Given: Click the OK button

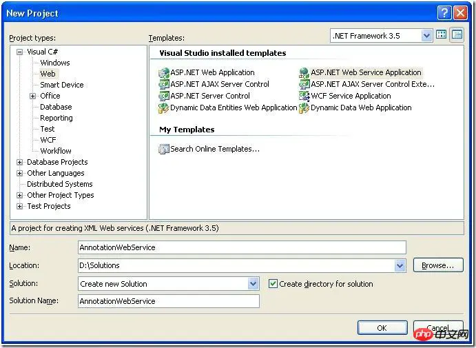Looking at the screenshot, I should [x=382, y=328].
